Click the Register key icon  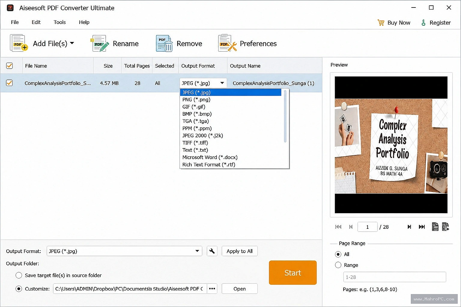[x=423, y=22]
